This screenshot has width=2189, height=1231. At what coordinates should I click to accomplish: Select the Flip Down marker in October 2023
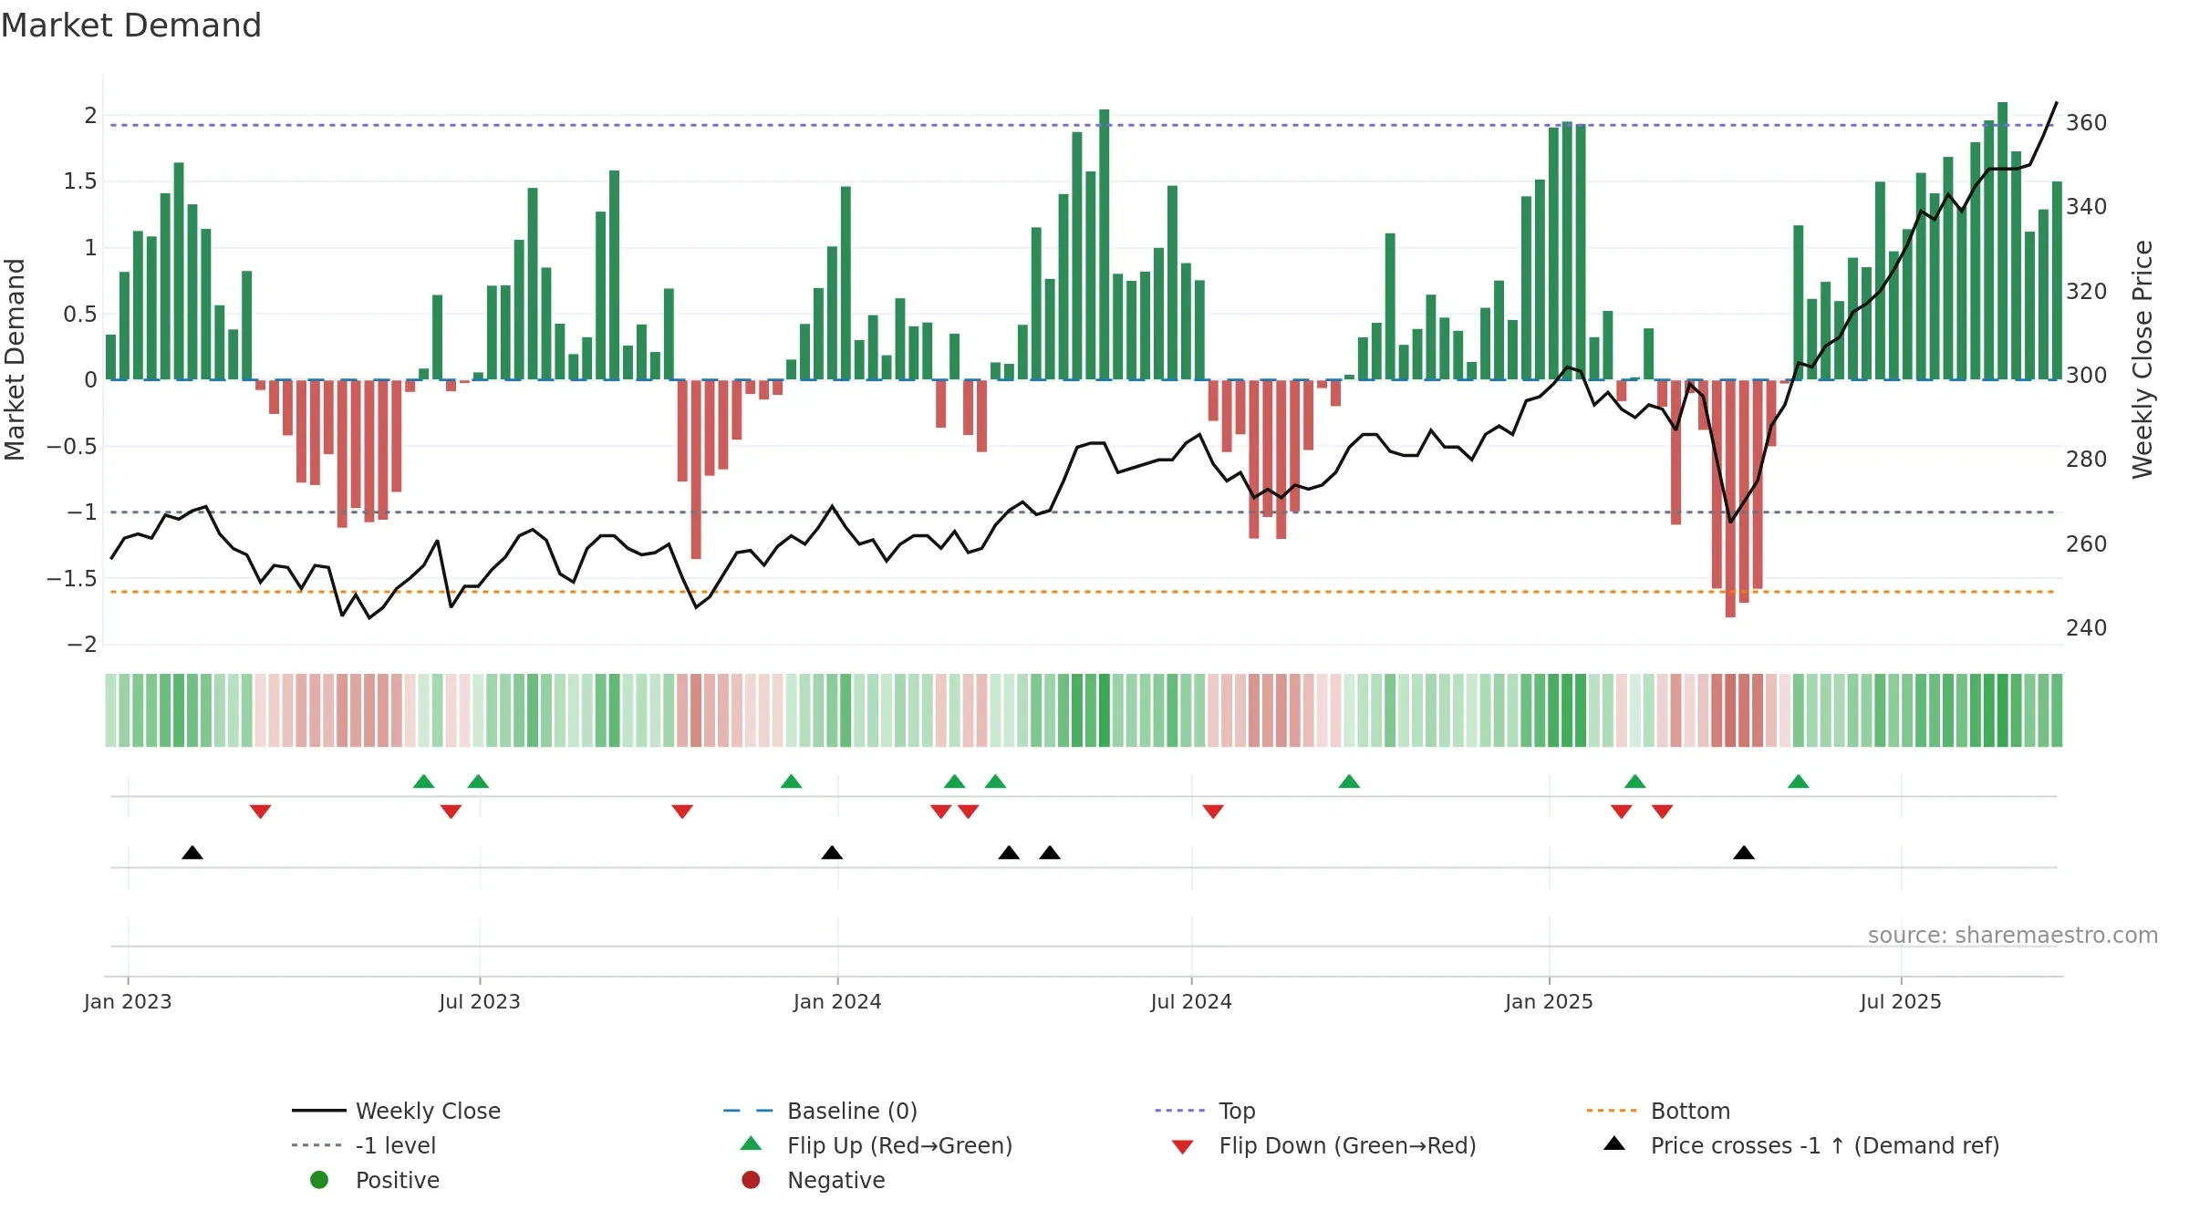coord(682,811)
